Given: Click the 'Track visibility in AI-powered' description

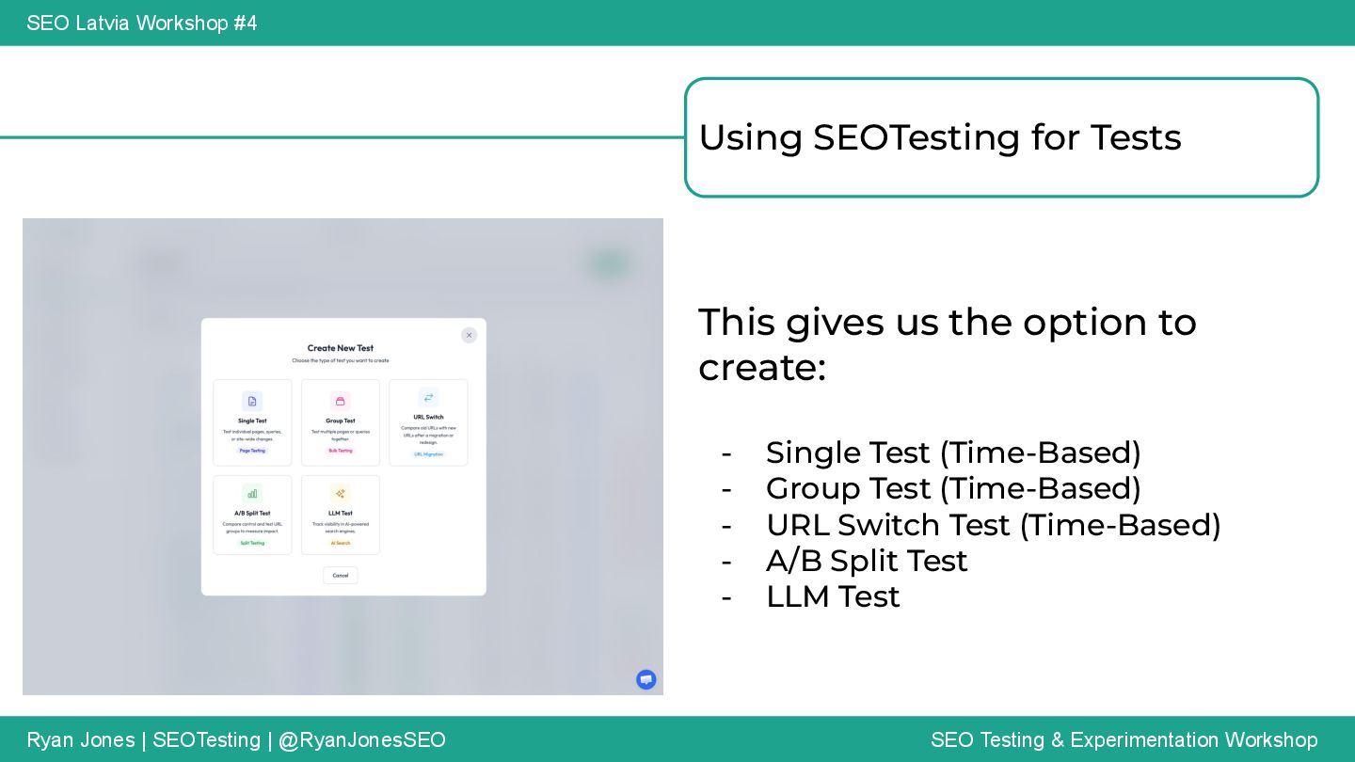Looking at the screenshot, I should tap(341, 528).
